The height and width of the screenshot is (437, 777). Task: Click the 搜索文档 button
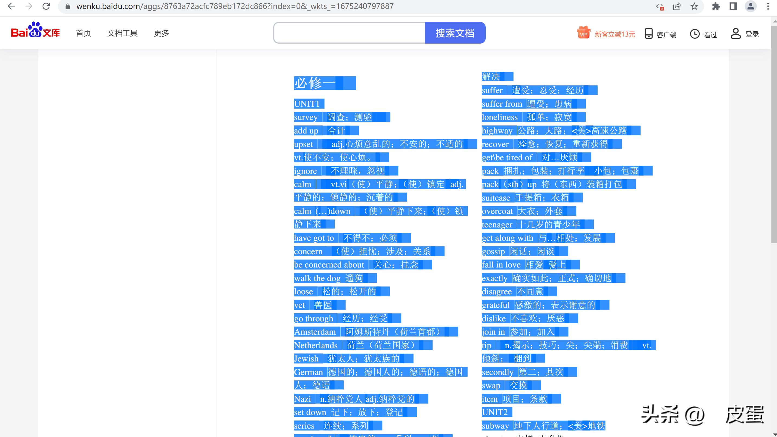[455, 33]
